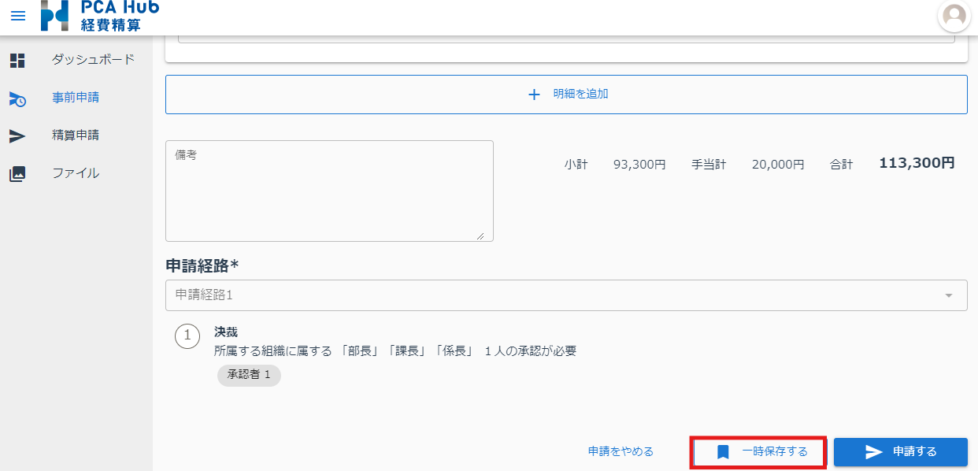Click the 承認者 1 chip
Screen dimensions: 978x471
point(249,375)
